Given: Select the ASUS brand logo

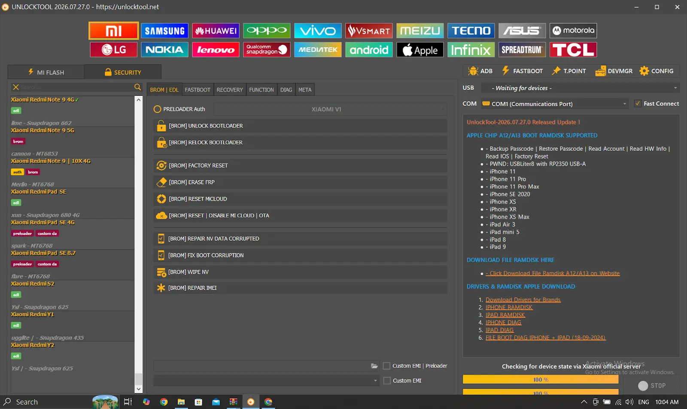Looking at the screenshot, I should tap(522, 31).
